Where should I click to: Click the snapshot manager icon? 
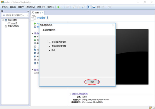[83, 7]
